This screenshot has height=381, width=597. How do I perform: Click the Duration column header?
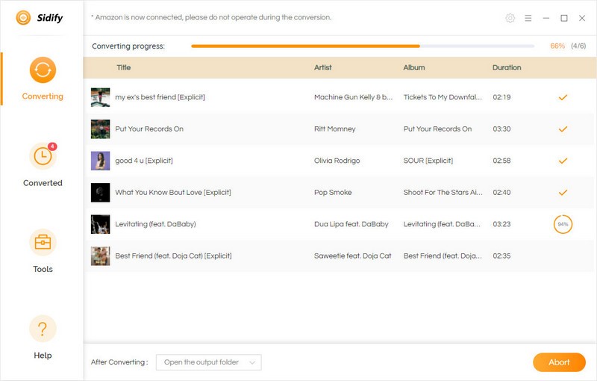click(x=507, y=68)
